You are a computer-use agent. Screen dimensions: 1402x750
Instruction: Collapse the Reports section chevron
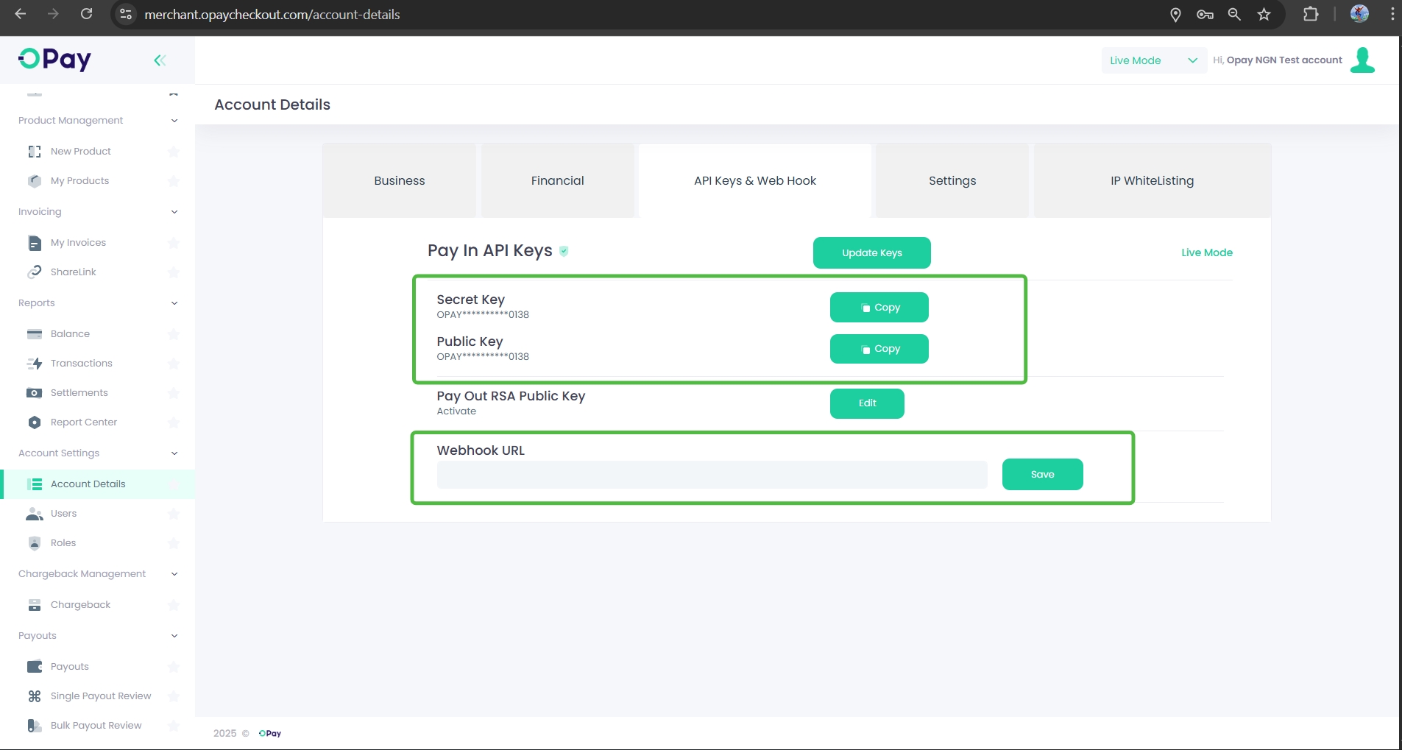(174, 303)
